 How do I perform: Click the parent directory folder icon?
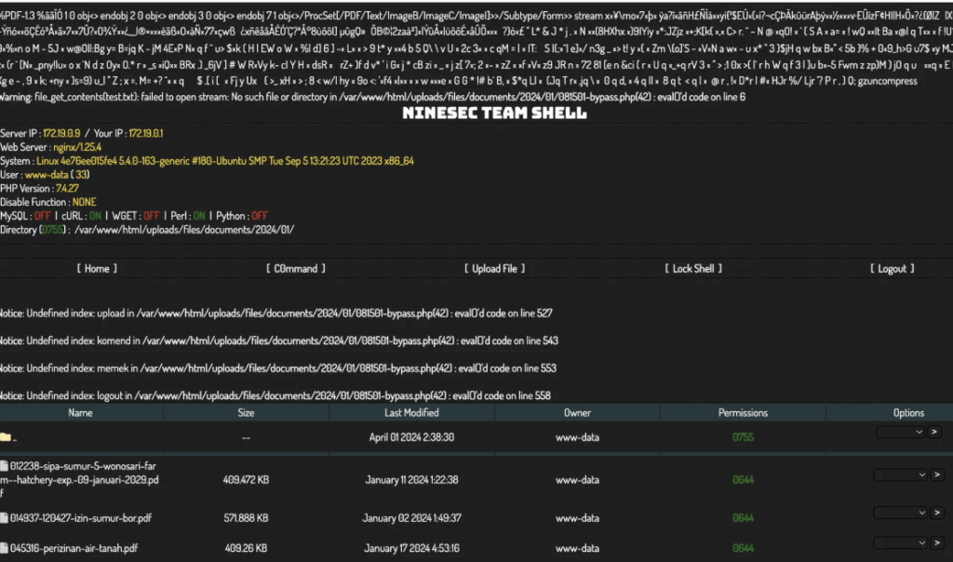click(x=6, y=436)
